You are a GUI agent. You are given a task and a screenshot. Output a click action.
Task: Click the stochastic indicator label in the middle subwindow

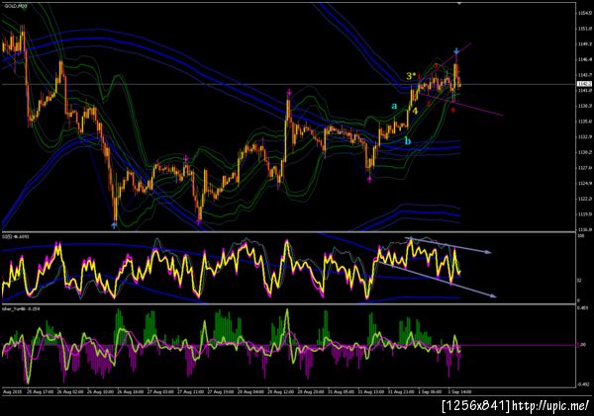pyautogui.click(x=16, y=237)
